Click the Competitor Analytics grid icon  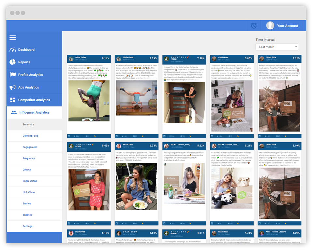pyautogui.click(x=12, y=100)
